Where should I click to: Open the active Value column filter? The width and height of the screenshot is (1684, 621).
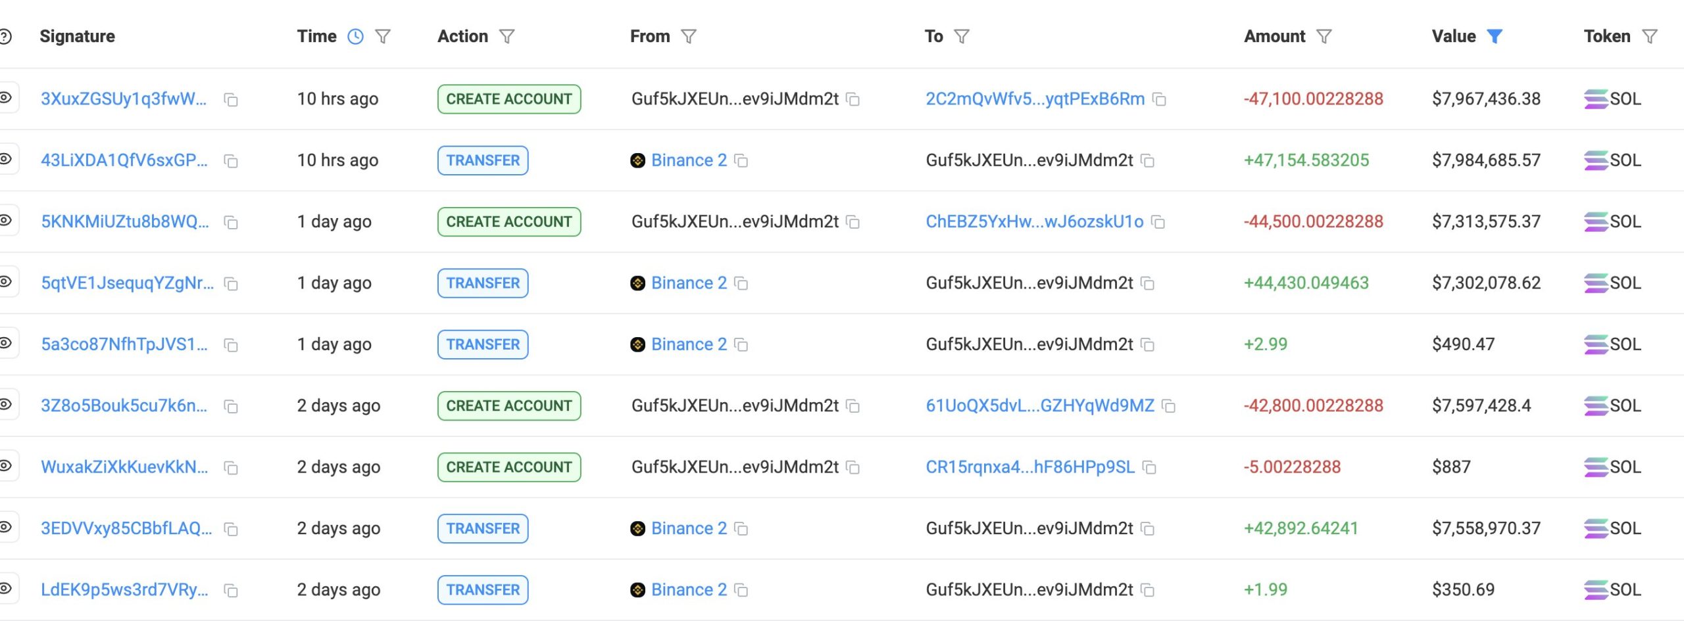[x=1495, y=37]
